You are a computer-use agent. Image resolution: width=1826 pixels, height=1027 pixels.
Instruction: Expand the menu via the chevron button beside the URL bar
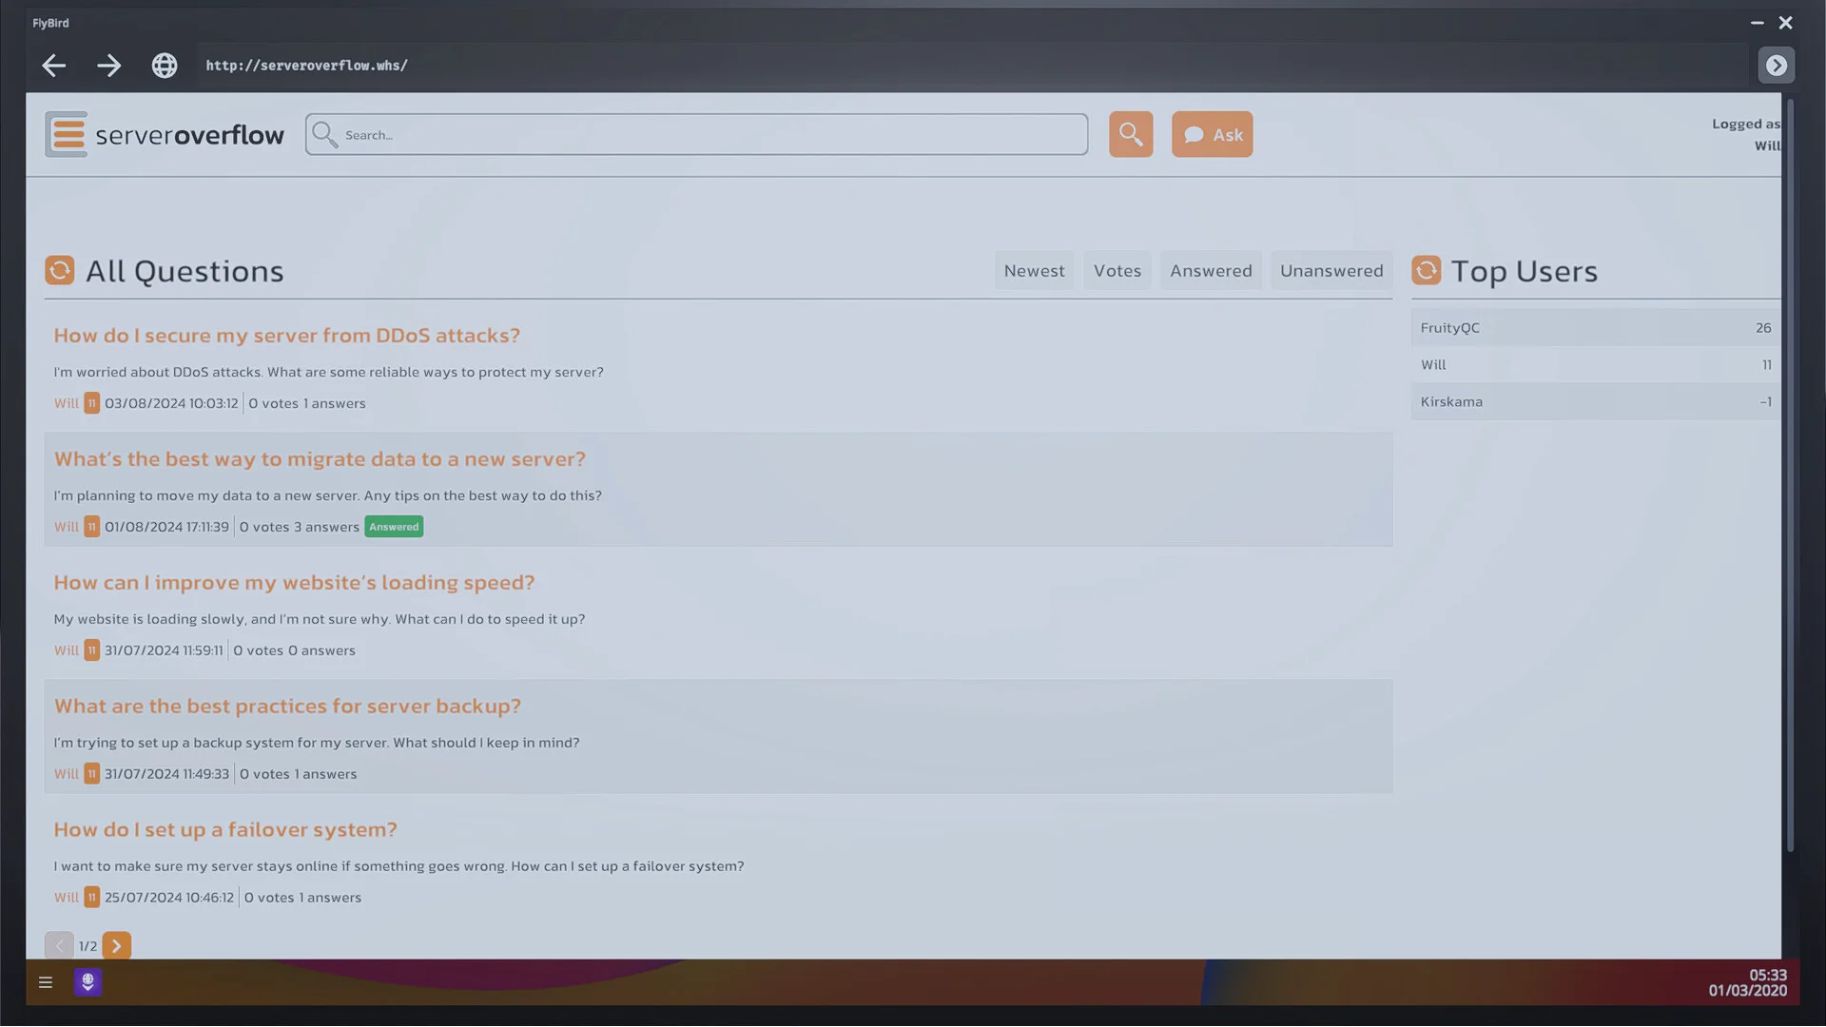pyautogui.click(x=1776, y=66)
